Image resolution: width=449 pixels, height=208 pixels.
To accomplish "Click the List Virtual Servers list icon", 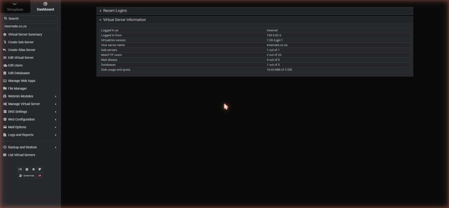I will click(x=5, y=155).
